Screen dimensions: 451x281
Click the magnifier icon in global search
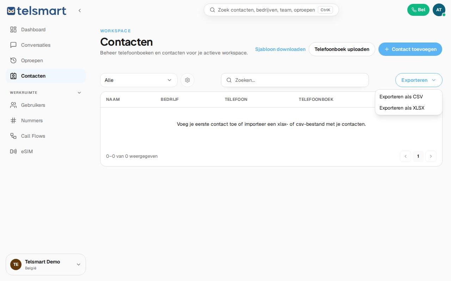[212, 10]
